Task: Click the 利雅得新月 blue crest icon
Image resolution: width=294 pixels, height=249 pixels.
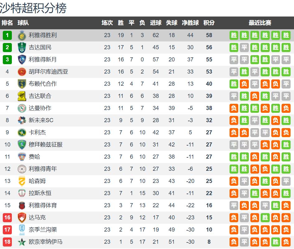Action: click(22, 60)
